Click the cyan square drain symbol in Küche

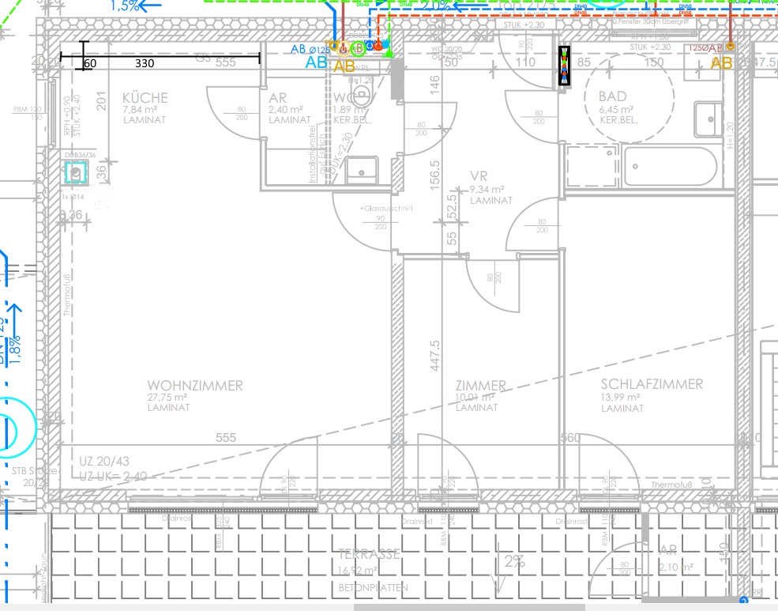[77, 173]
